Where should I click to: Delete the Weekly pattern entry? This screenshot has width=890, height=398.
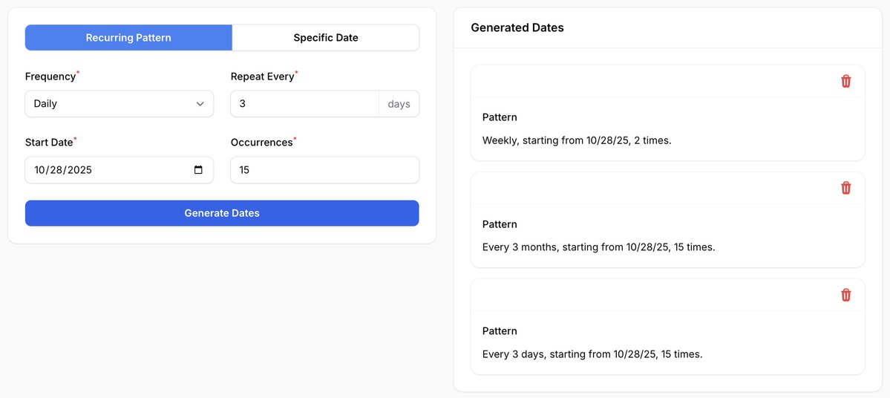coord(845,81)
